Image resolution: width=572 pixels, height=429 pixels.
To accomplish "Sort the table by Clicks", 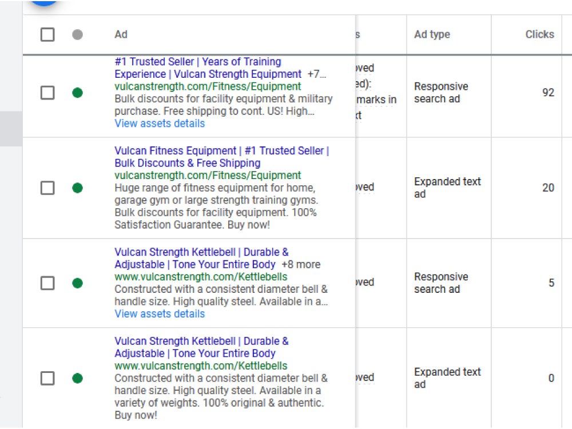I will tap(539, 34).
